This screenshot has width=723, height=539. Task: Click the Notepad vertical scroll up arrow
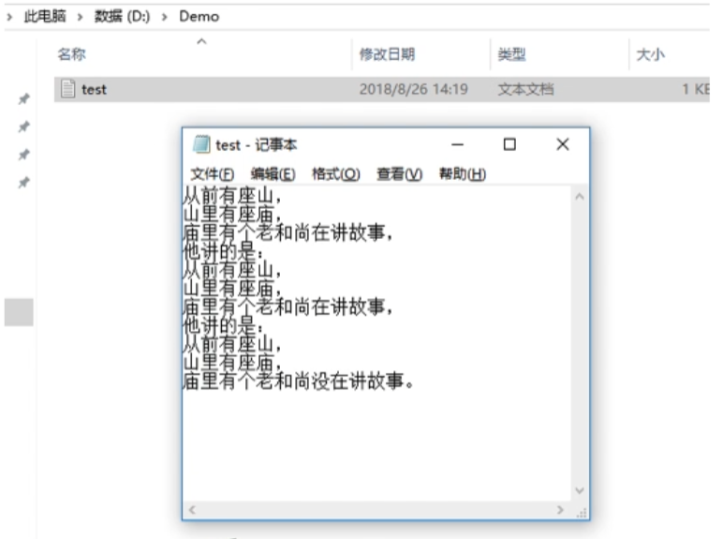[x=580, y=197]
